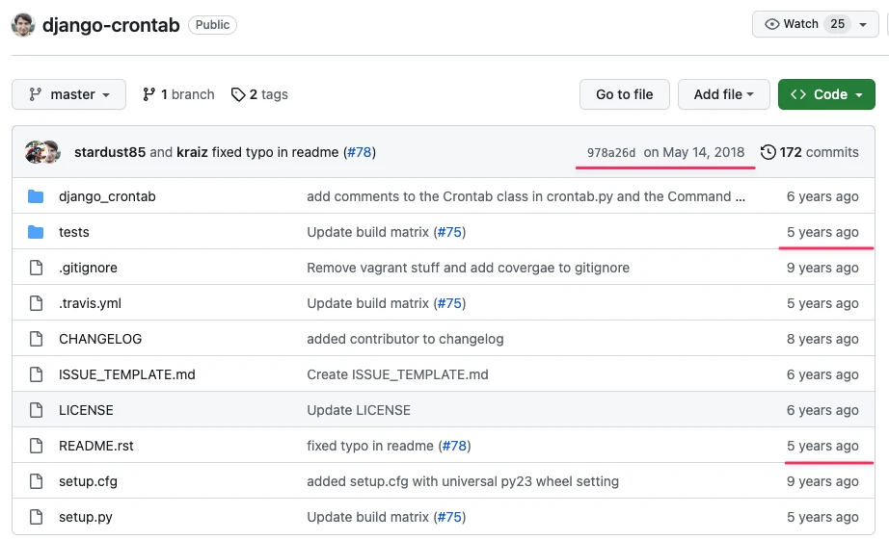The width and height of the screenshot is (889, 540).
Task: Open pull request #78 in commit header
Action: point(360,152)
